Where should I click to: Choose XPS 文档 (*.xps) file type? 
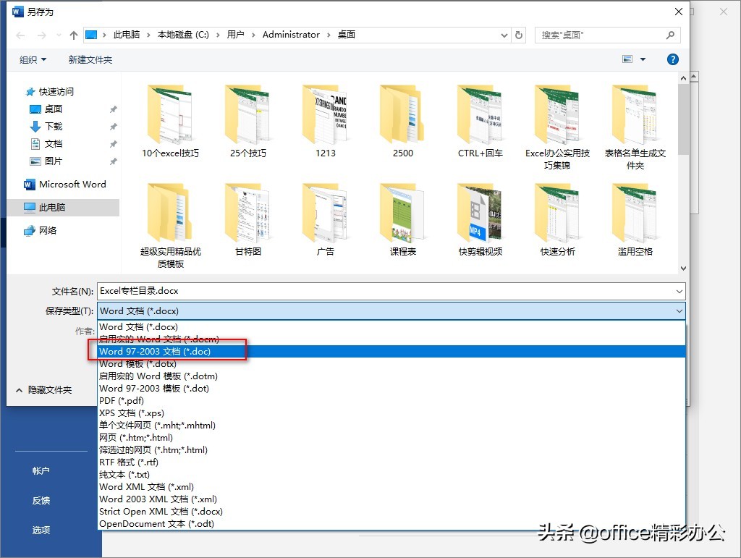click(391, 413)
